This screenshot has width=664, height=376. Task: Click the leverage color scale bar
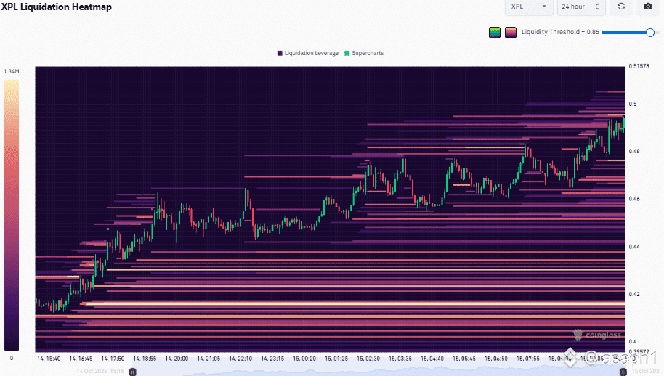tap(12, 216)
